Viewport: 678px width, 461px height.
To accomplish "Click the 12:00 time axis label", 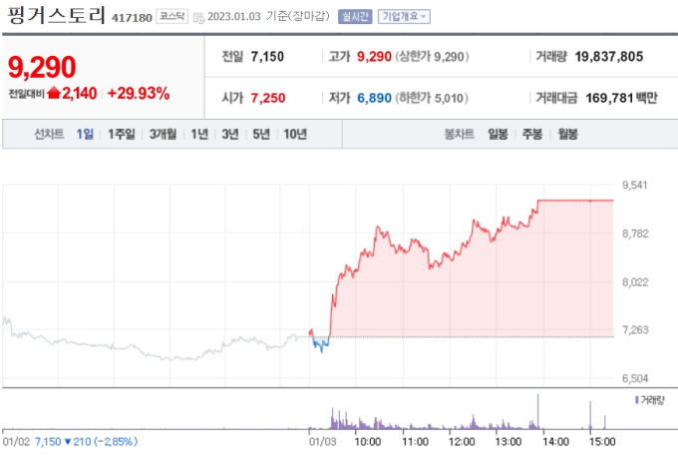I will (x=462, y=441).
